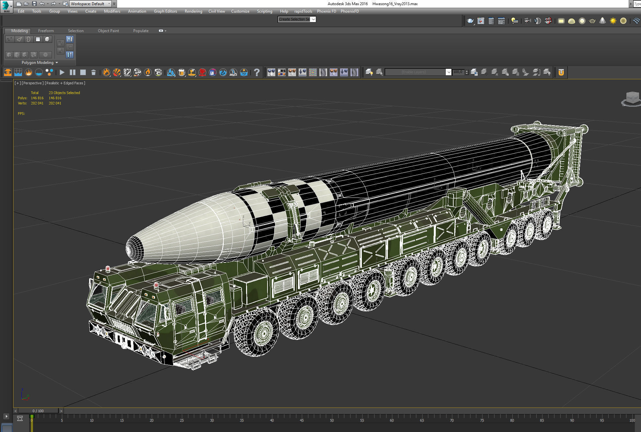Click the orange U toolbar icon
Image resolution: width=641 pixels, height=432 pixels.
(x=561, y=72)
